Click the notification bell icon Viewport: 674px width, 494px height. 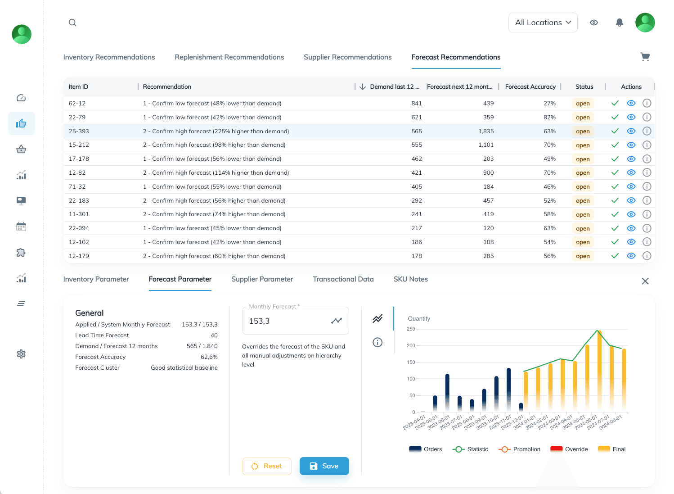click(x=619, y=22)
